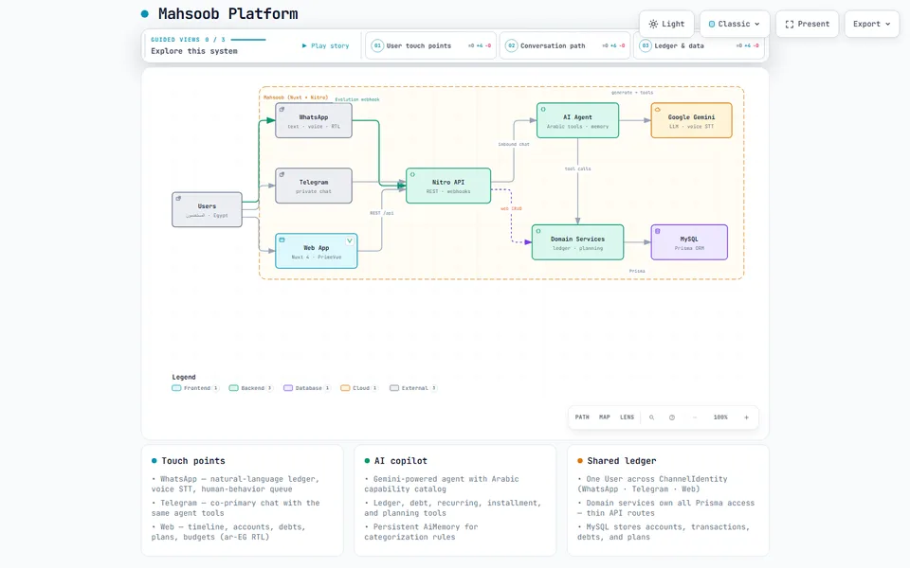Select the Telegram node
Screen dimensions: 910x568
click(x=314, y=186)
